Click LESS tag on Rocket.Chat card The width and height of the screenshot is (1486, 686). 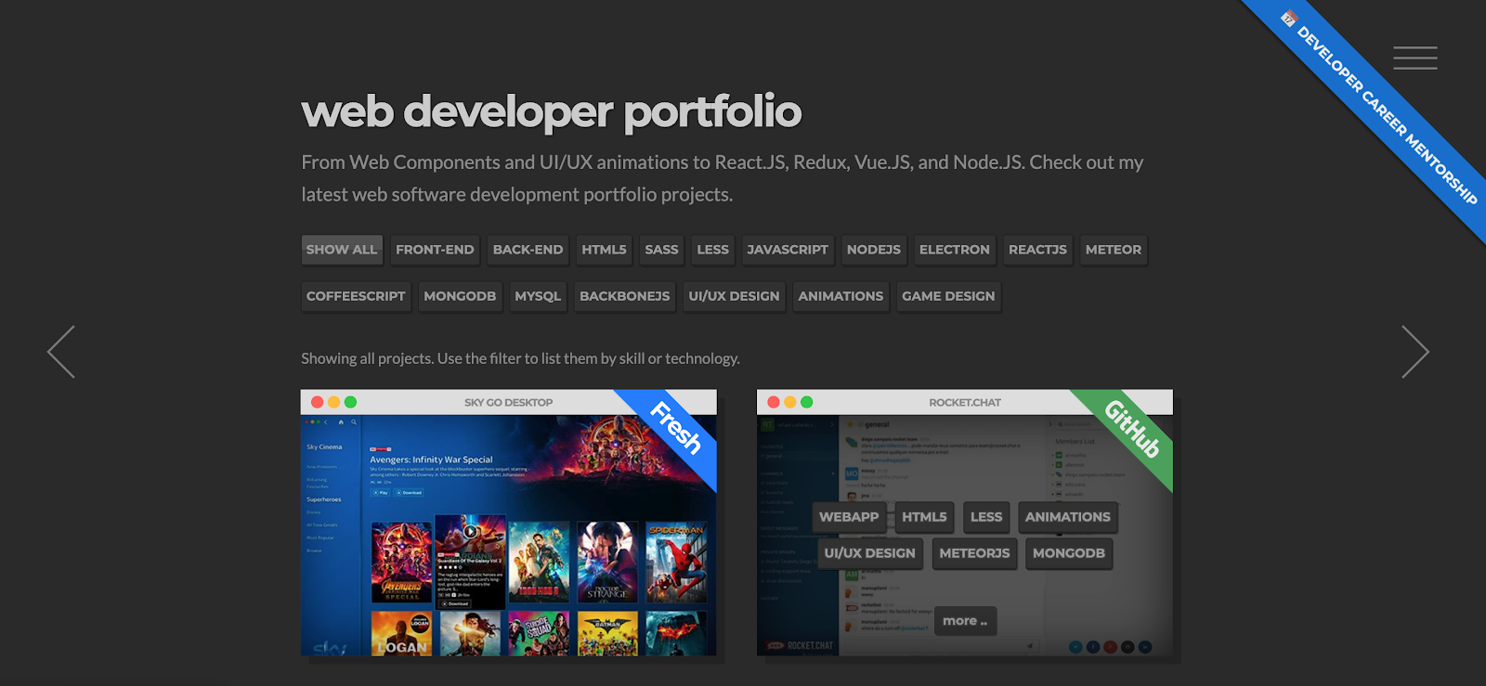pyautogui.click(x=986, y=517)
